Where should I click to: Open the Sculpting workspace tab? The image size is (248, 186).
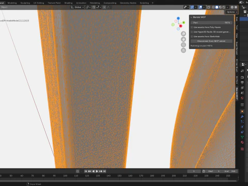25,3
